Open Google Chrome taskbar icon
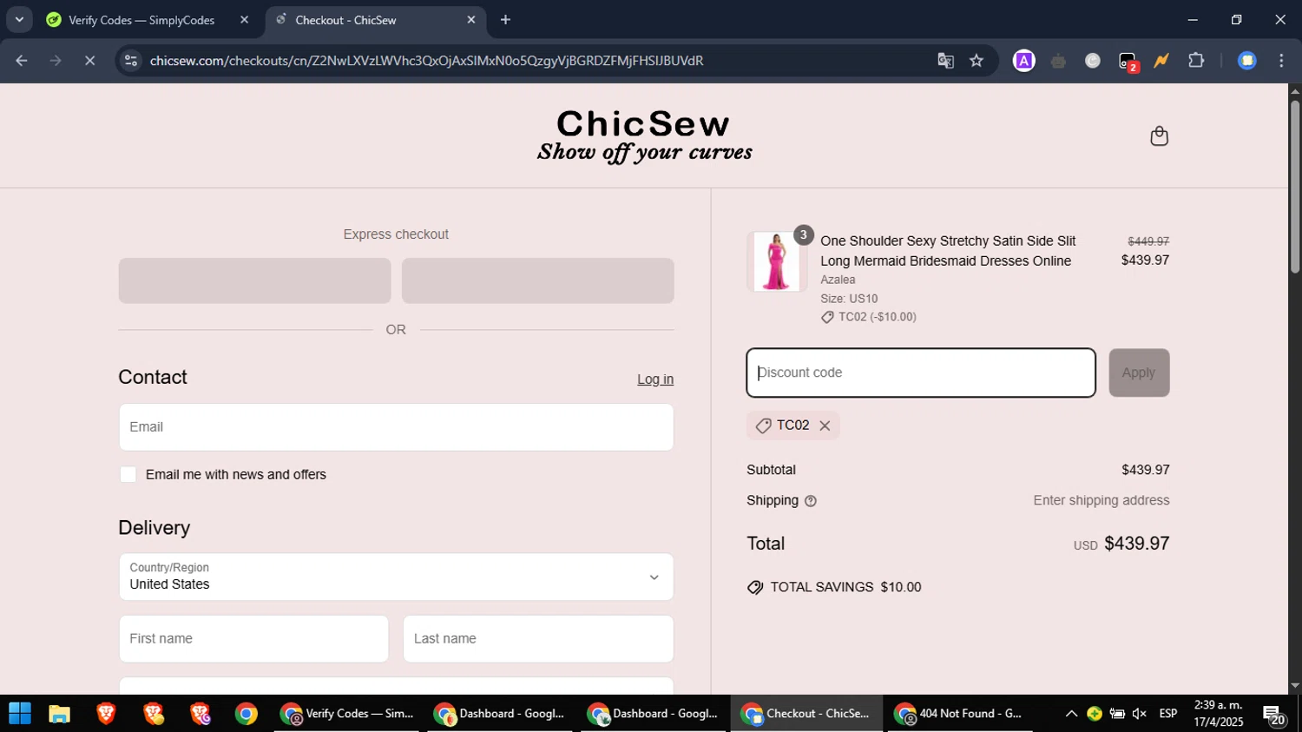 (x=247, y=714)
